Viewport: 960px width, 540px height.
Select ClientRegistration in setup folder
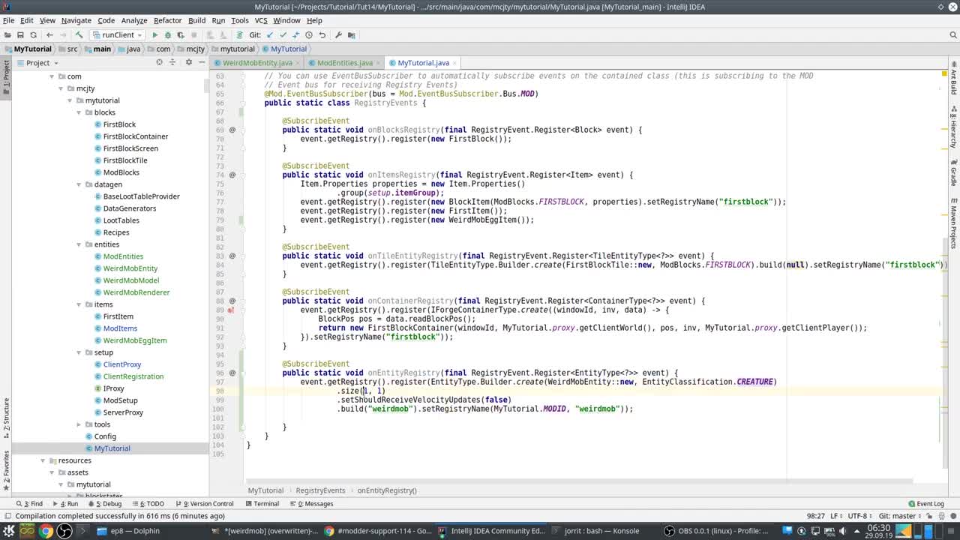click(133, 376)
